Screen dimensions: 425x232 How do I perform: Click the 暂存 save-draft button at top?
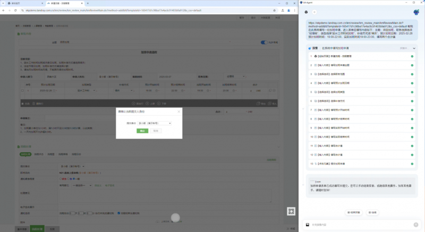point(242,18)
